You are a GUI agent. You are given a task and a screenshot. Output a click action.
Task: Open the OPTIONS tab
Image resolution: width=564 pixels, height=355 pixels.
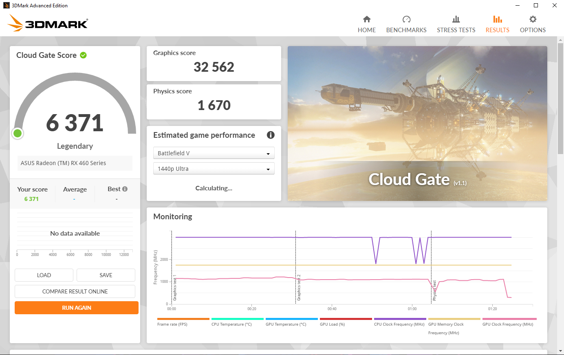pyautogui.click(x=533, y=24)
